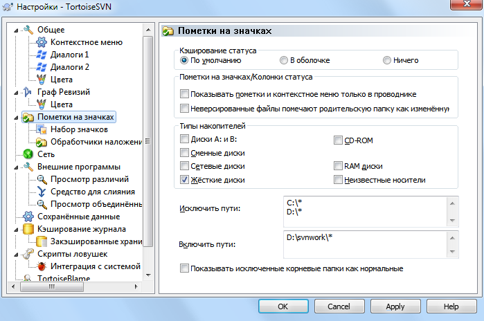
Task: Collapse the Общее tree node
Action: [16, 30]
